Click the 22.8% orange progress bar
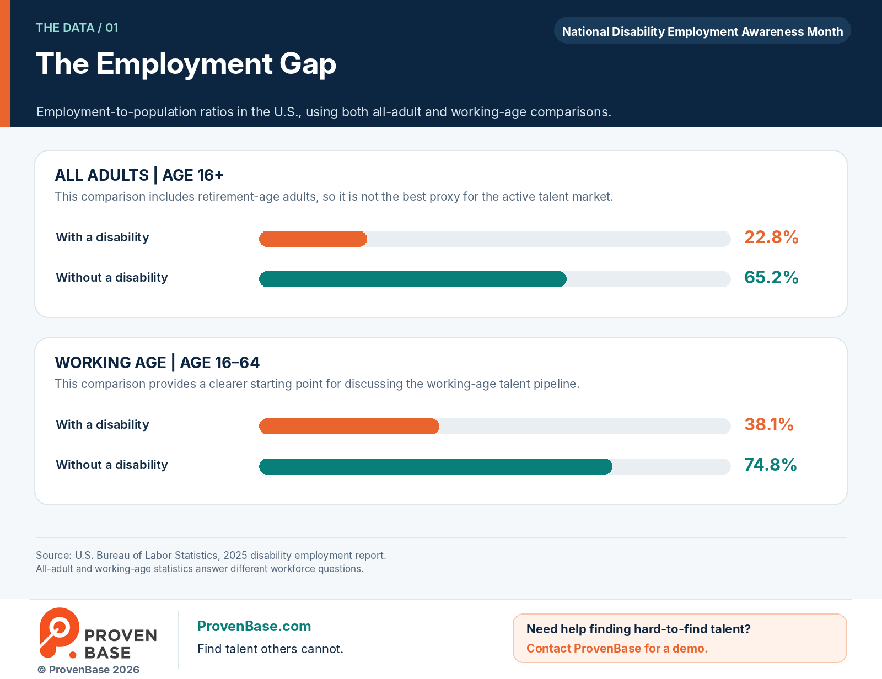Screen dimensions: 882x679 point(313,239)
